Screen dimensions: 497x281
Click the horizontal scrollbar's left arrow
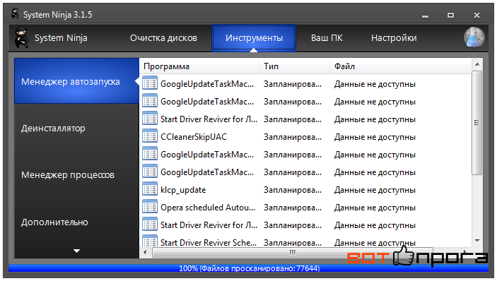pos(145,253)
